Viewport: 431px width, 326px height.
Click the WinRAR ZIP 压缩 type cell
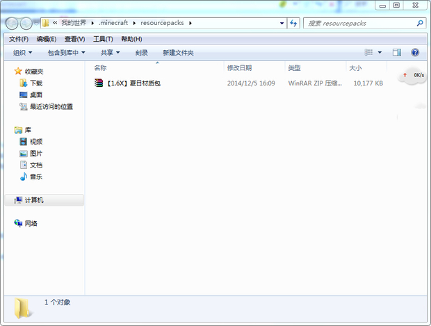coord(315,83)
